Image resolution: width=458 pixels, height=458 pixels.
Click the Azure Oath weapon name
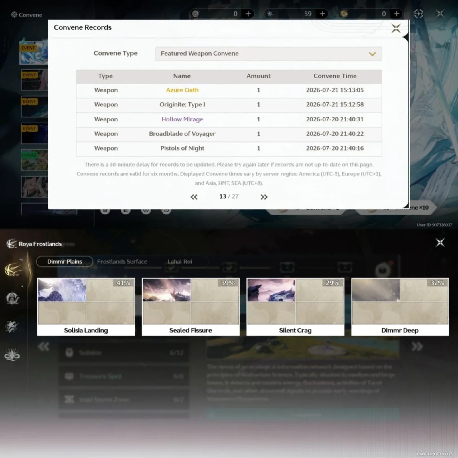pos(182,90)
